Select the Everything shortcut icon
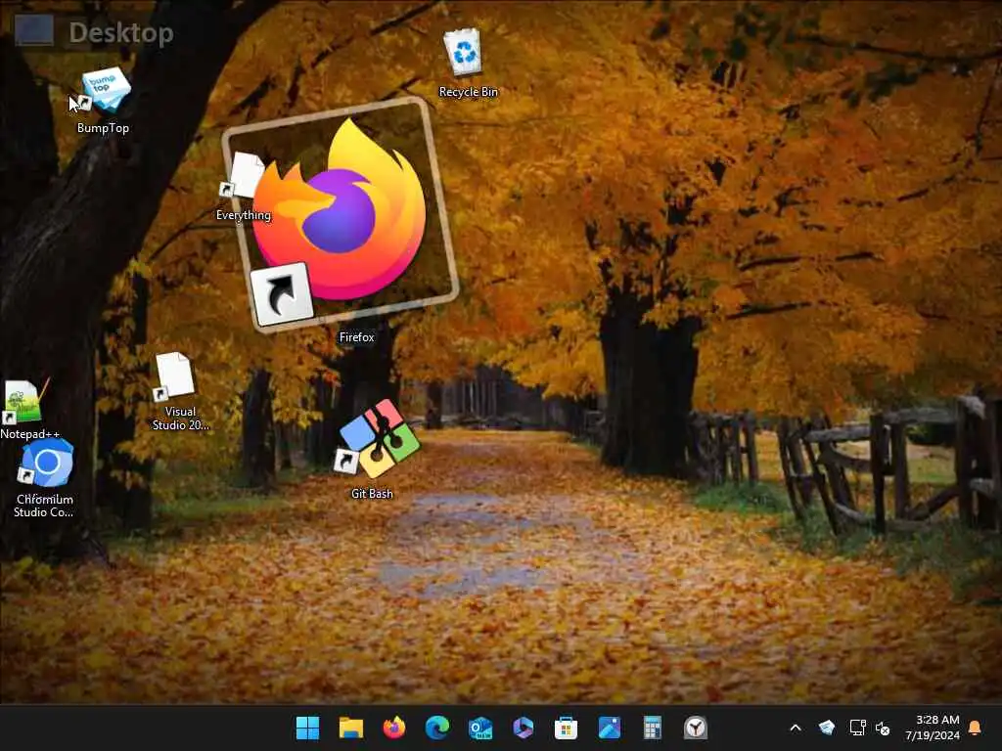This screenshot has height=751, width=1002. [246, 175]
